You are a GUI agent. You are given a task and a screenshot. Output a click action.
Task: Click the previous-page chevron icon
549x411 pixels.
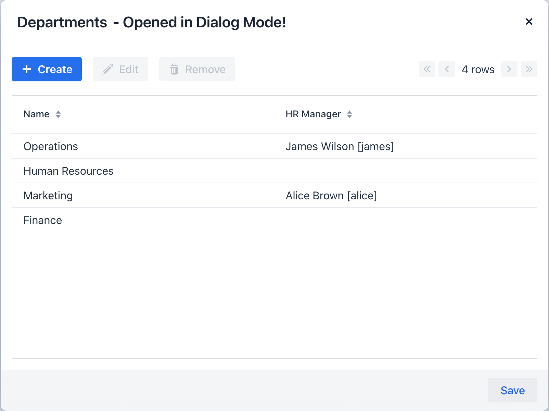[447, 69]
